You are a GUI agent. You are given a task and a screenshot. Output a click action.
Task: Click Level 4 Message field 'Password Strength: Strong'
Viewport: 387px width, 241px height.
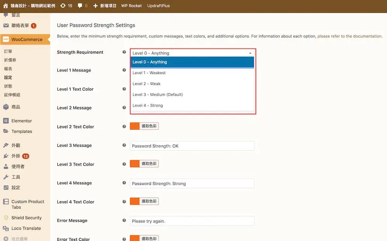(192, 183)
